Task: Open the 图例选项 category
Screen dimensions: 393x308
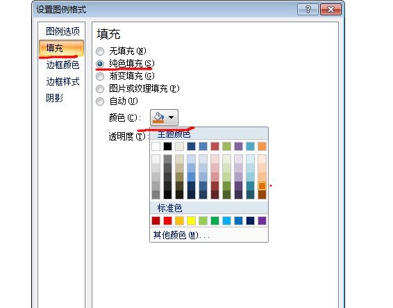Action: pos(62,31)
